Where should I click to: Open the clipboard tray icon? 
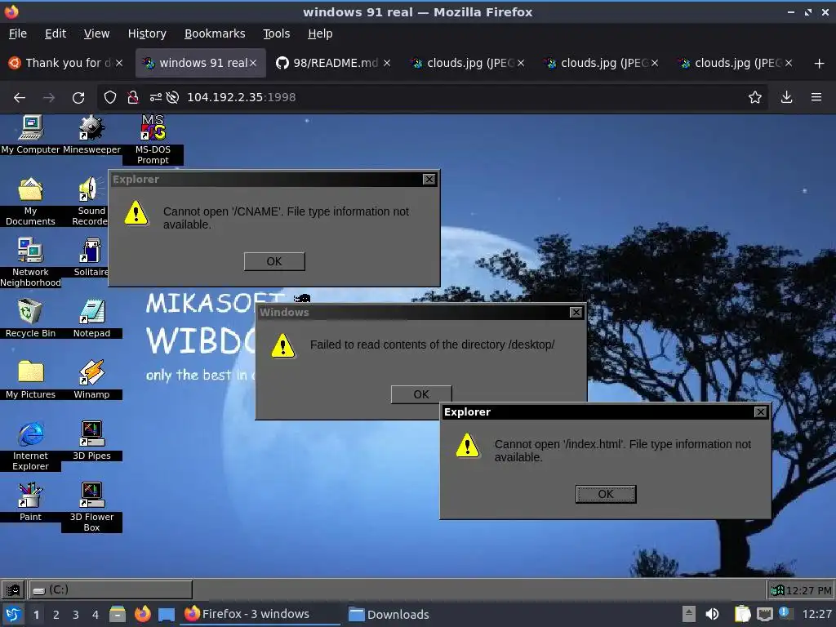[743, 614]
